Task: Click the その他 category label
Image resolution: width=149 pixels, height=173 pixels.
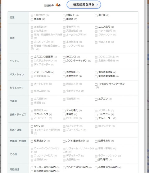Action: 13,154
